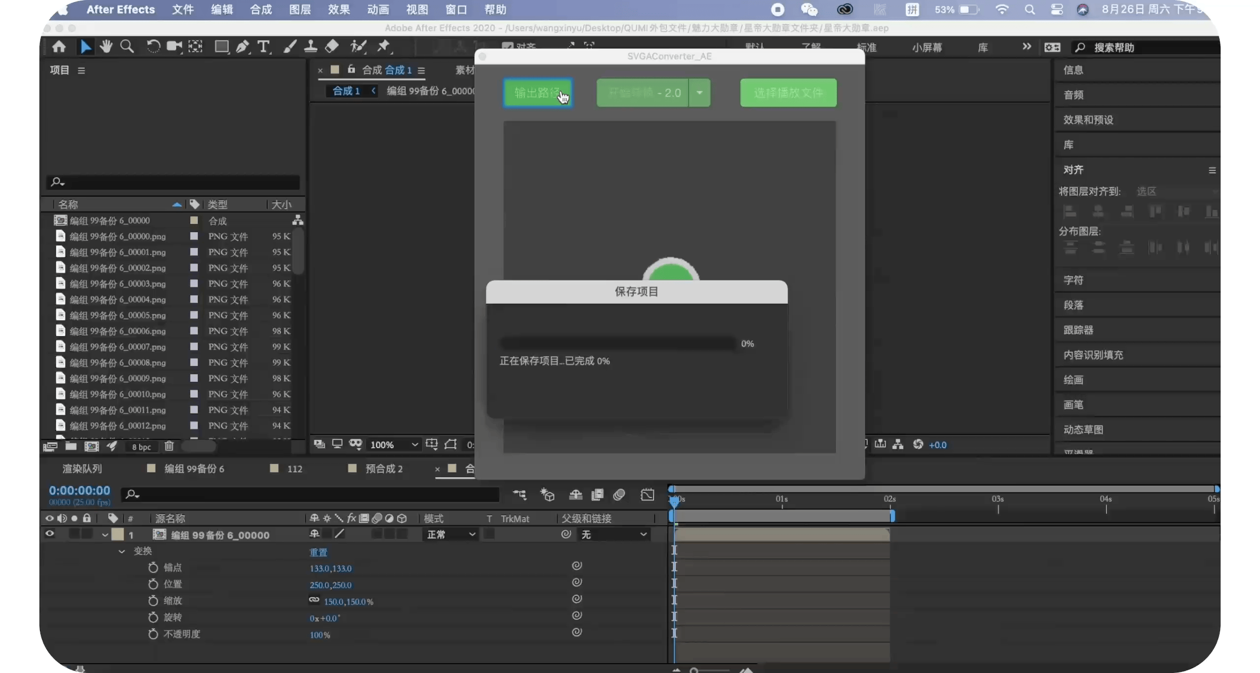Click the 输出路径 green button

tap(537, 92)
